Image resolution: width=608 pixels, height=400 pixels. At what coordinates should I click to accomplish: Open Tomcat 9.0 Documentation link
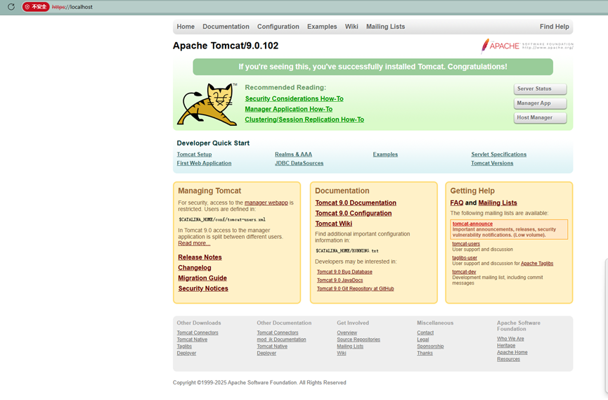click(356, 203)
